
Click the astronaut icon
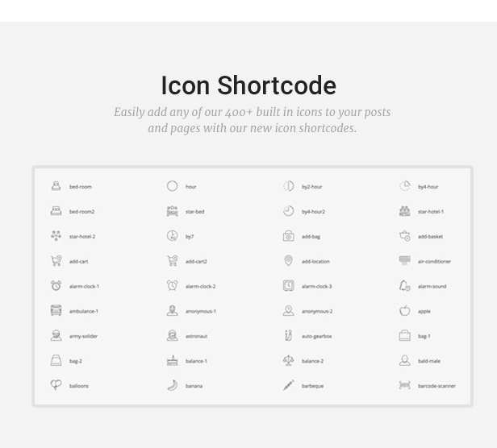pos(172,336)
